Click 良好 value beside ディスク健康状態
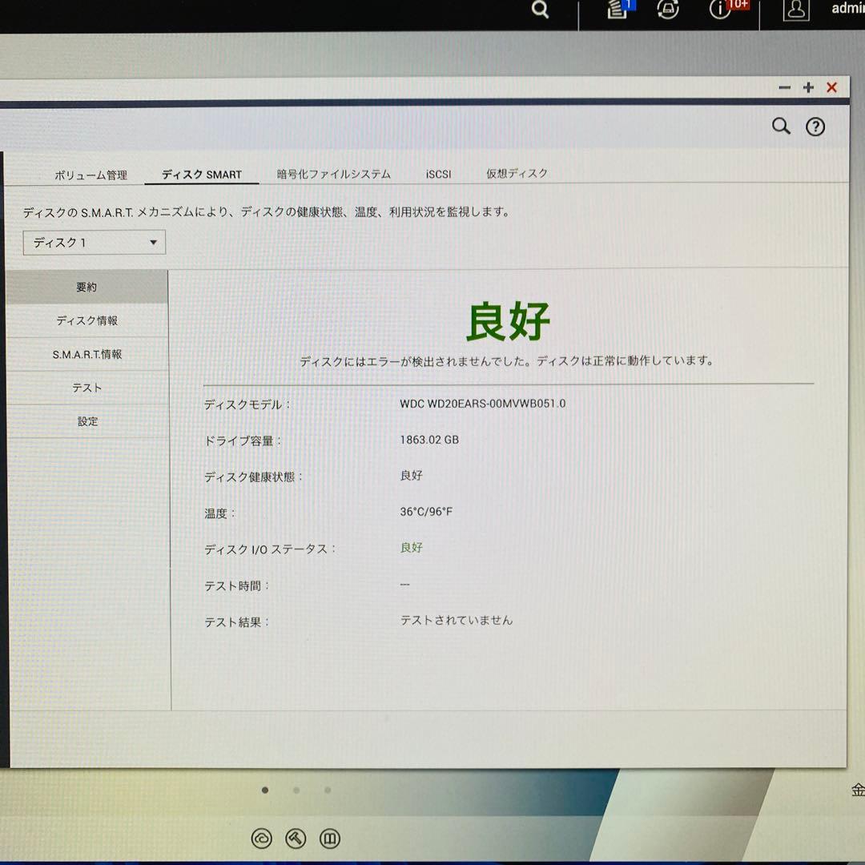The image size is (865, 865). 412,476
